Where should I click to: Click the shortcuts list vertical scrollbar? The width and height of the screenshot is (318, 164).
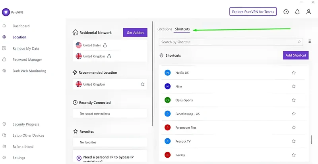(x=311, y=139)
